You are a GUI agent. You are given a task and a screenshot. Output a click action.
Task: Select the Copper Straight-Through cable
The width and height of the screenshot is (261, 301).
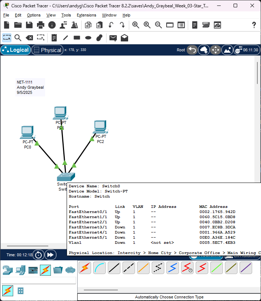114,268
